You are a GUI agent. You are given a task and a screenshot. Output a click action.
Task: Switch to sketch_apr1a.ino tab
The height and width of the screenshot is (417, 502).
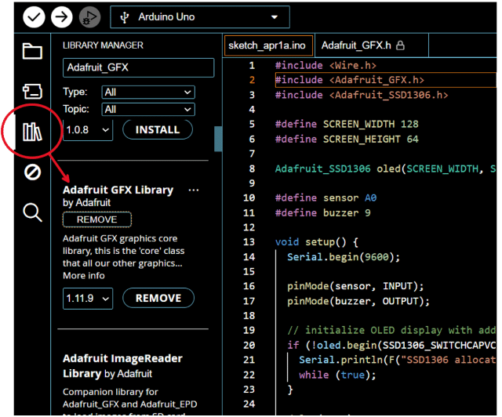(268, 45)
